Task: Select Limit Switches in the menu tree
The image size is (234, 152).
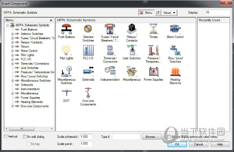Action: pyautogui.click(x=30, y=68)
